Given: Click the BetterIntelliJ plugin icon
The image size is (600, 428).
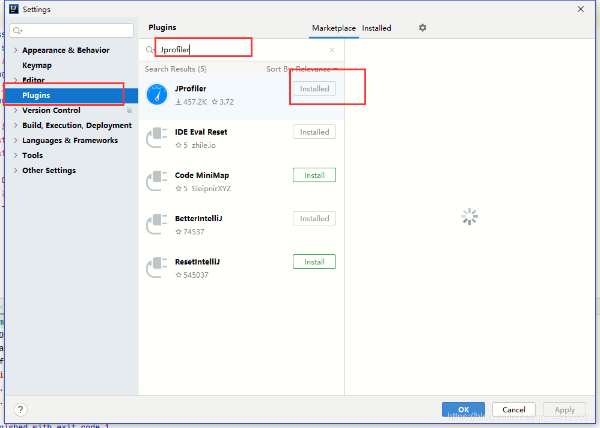Looking at the screenshot, I should coord(157,224).
